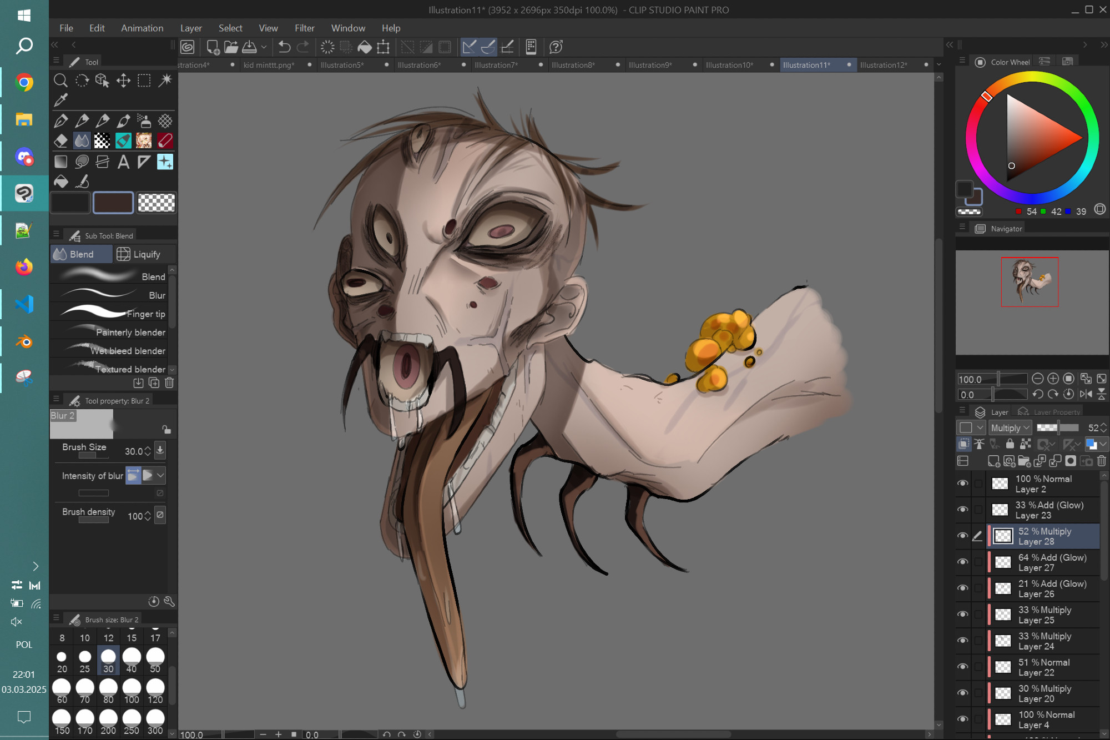Select the Eyedropper tool
This screenshot has width=1110, height=740.
[x=60, y=100]
